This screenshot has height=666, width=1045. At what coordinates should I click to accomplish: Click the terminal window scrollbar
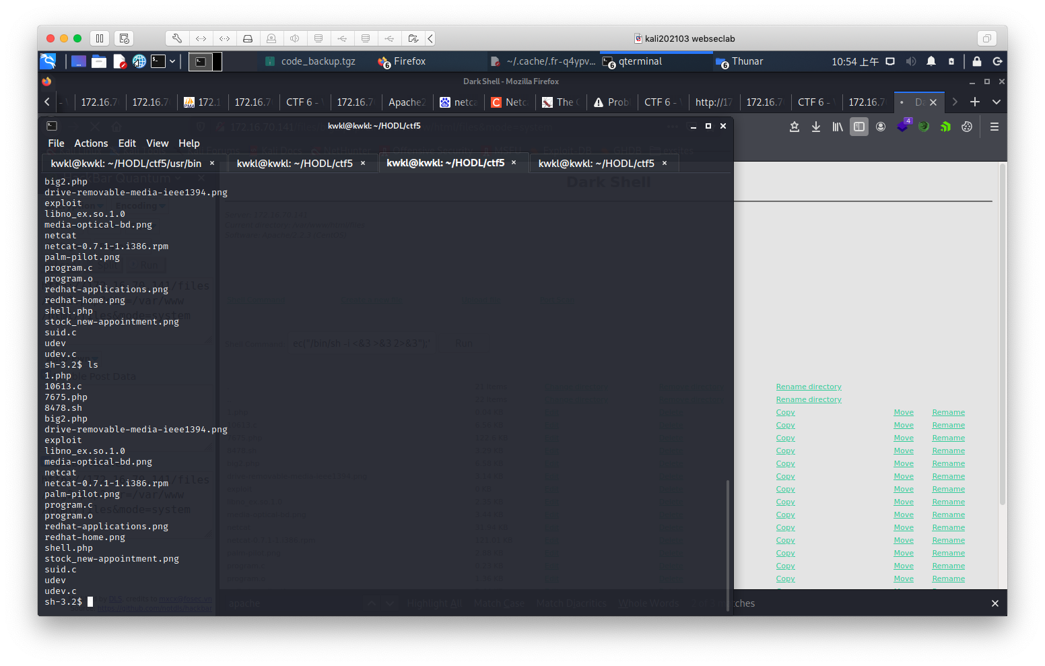727,545
